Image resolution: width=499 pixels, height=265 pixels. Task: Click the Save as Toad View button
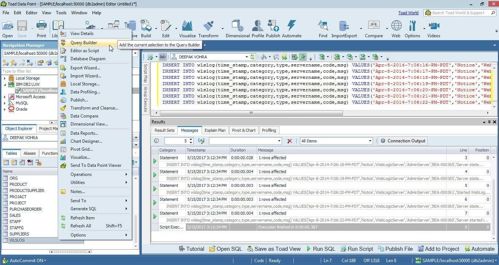[274, 249]
